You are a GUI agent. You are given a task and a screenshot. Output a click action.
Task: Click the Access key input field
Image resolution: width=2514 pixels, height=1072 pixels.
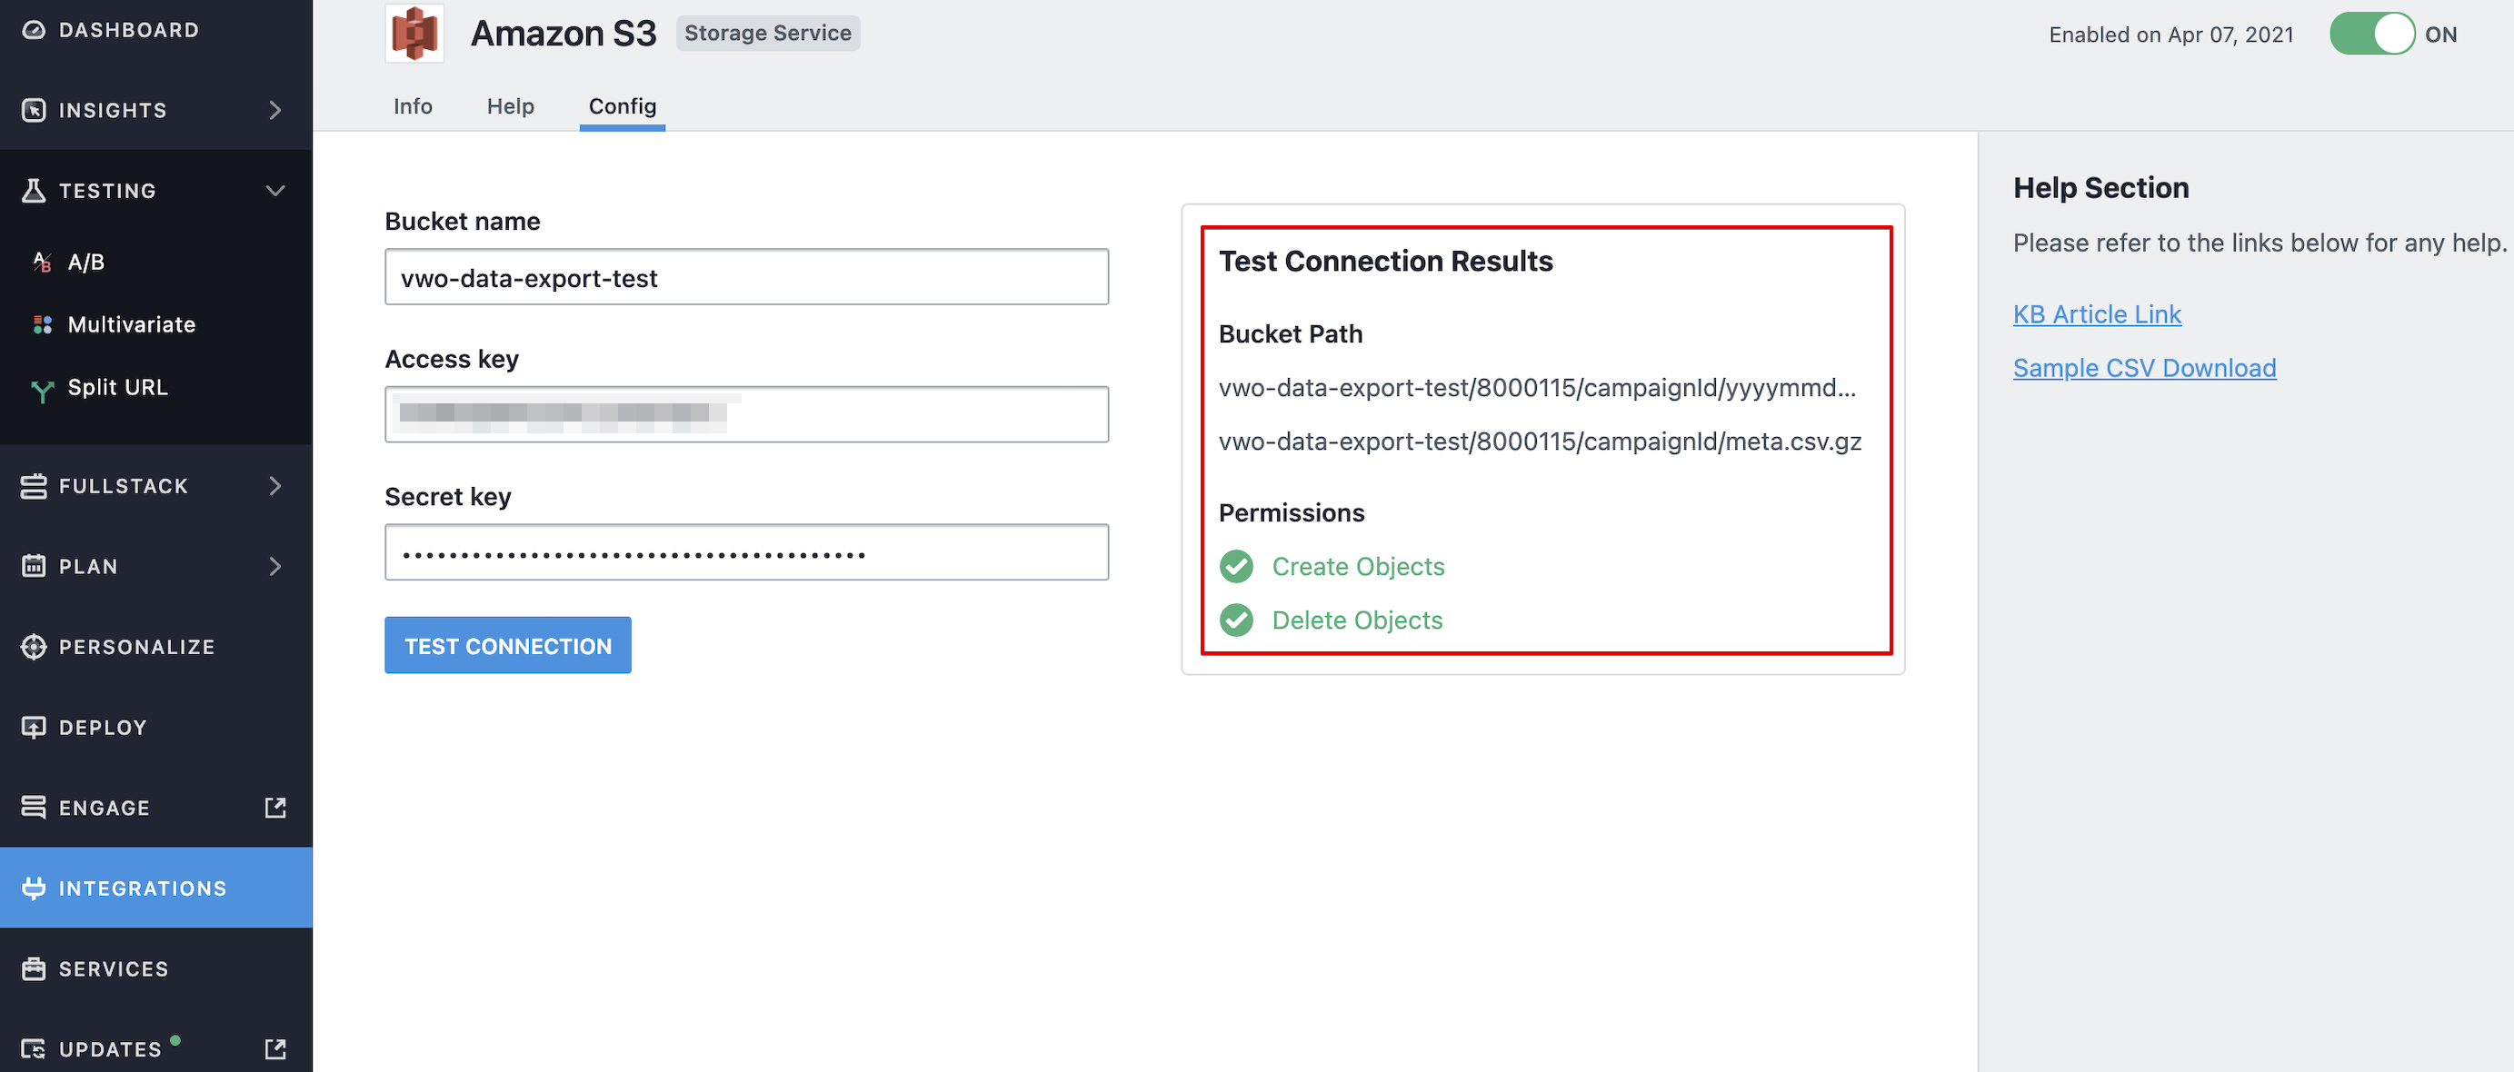tap(746, 414)
